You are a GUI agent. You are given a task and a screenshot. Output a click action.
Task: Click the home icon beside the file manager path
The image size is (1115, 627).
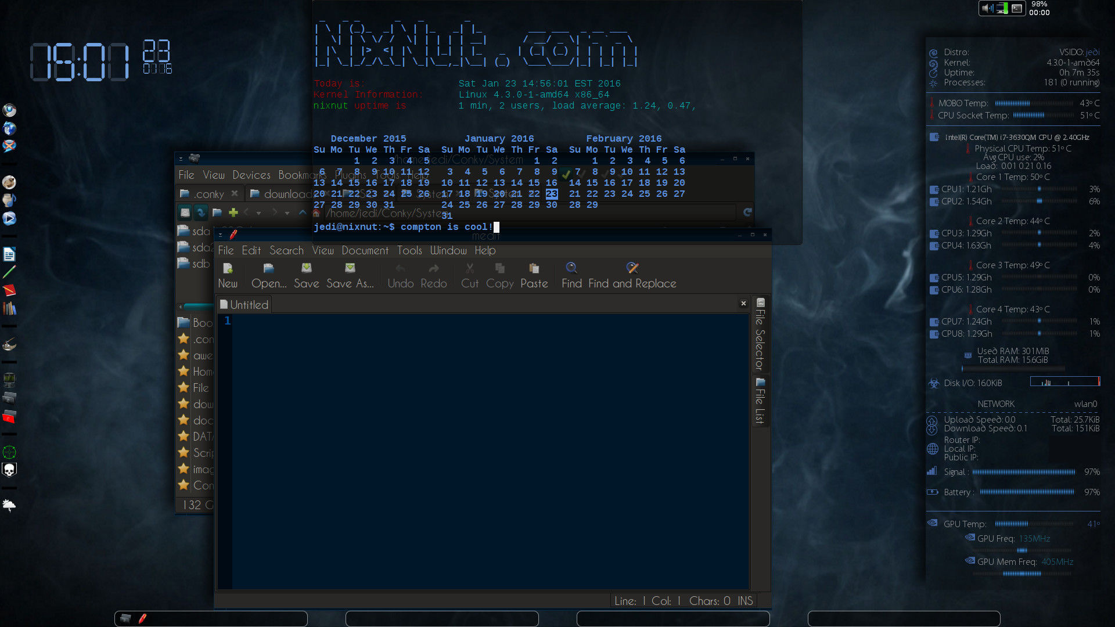point(316,213)
